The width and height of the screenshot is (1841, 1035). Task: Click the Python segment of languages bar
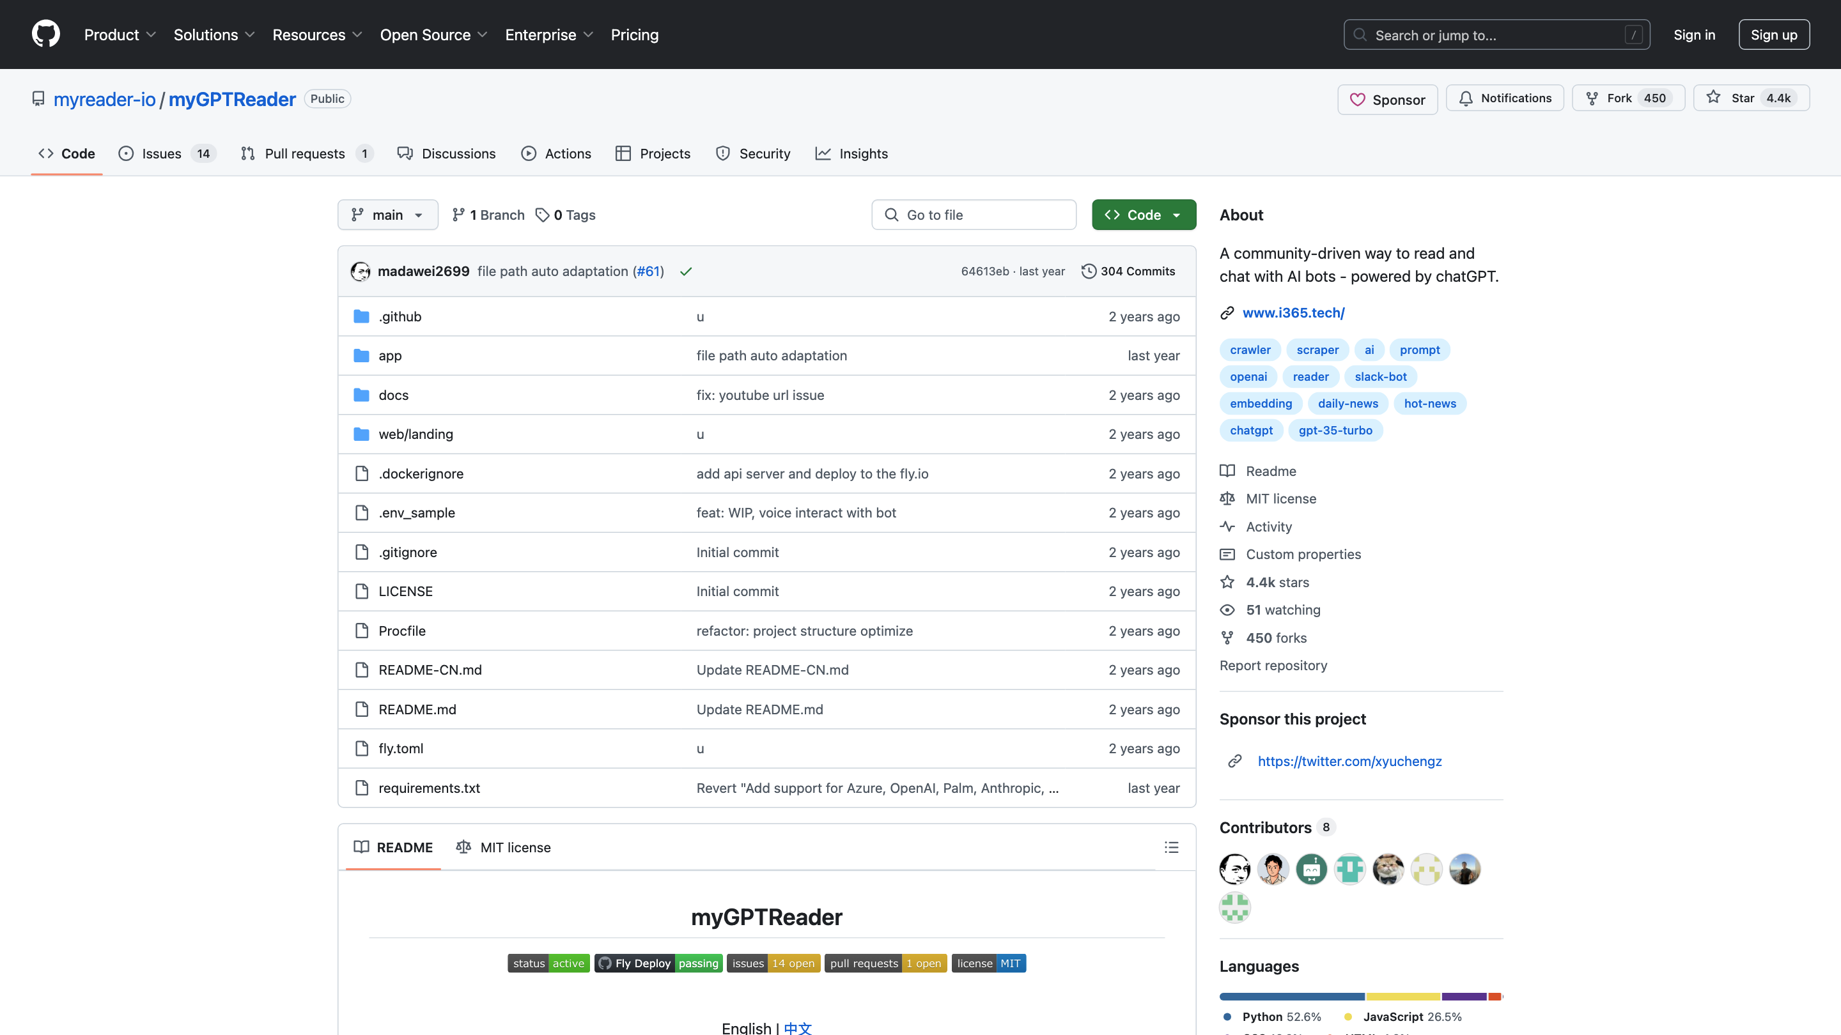point(1291,997)
